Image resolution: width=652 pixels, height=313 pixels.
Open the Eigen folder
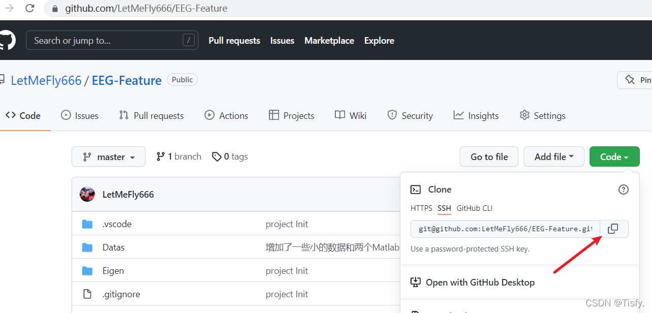point(113,271)
